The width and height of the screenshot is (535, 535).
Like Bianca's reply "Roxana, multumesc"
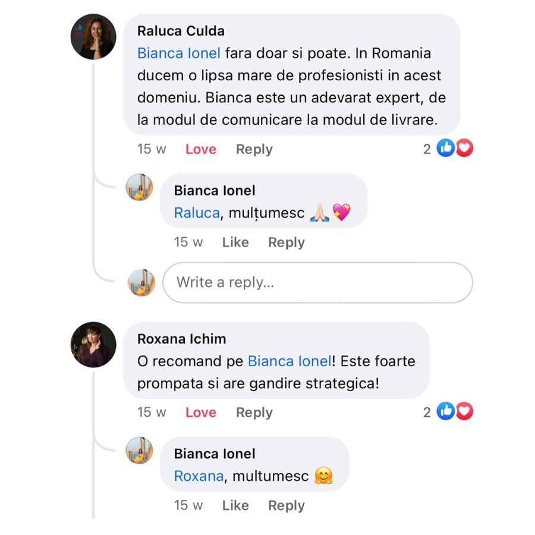point(235,506)
